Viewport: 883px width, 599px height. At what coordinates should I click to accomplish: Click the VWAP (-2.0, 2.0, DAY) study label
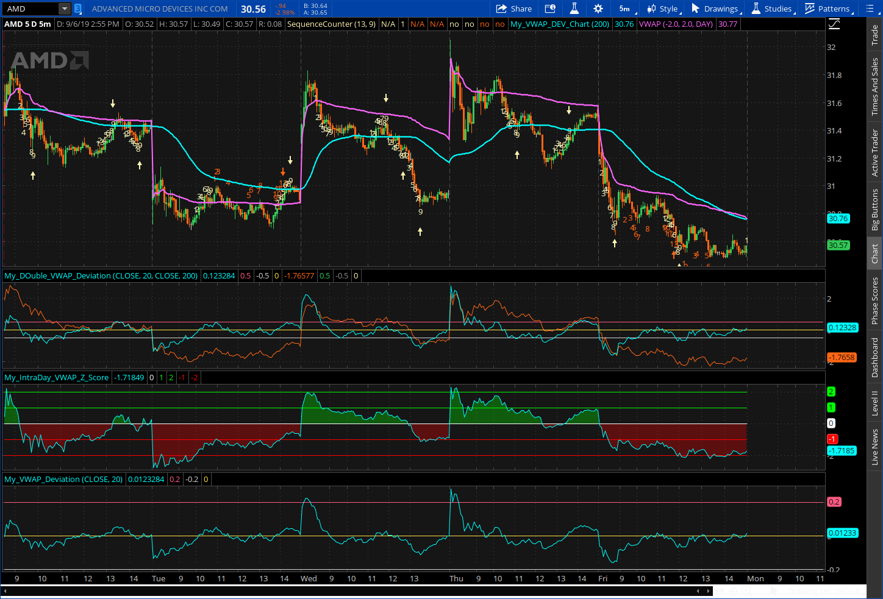(x=676, y=24)
